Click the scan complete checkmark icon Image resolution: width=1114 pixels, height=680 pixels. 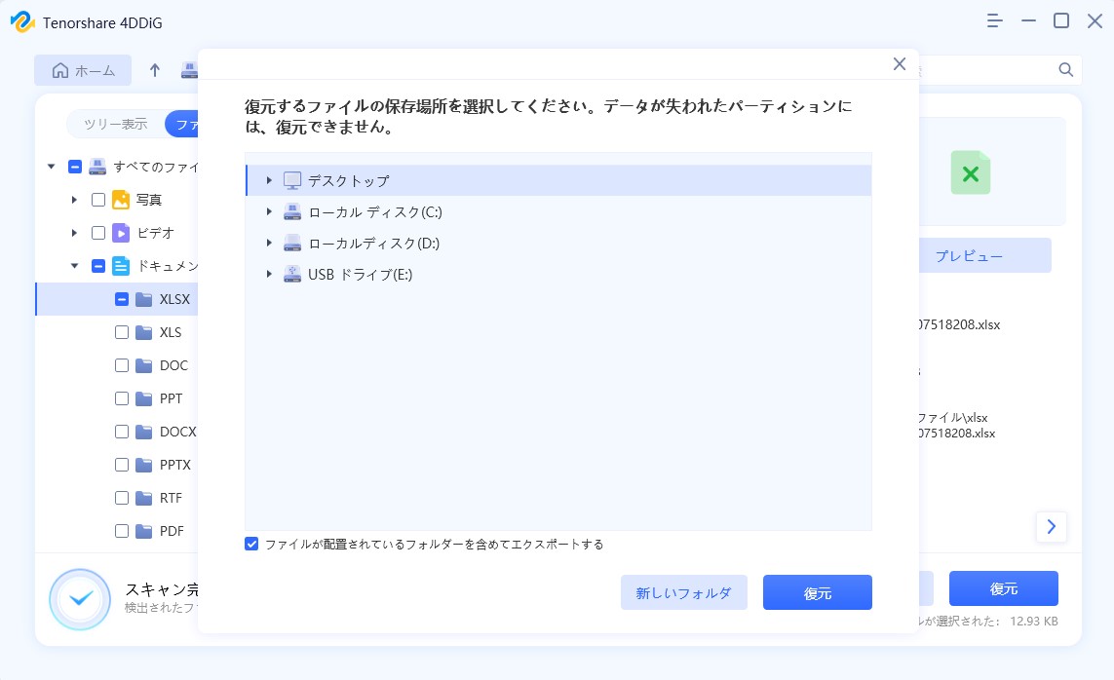tap(80, 600)
